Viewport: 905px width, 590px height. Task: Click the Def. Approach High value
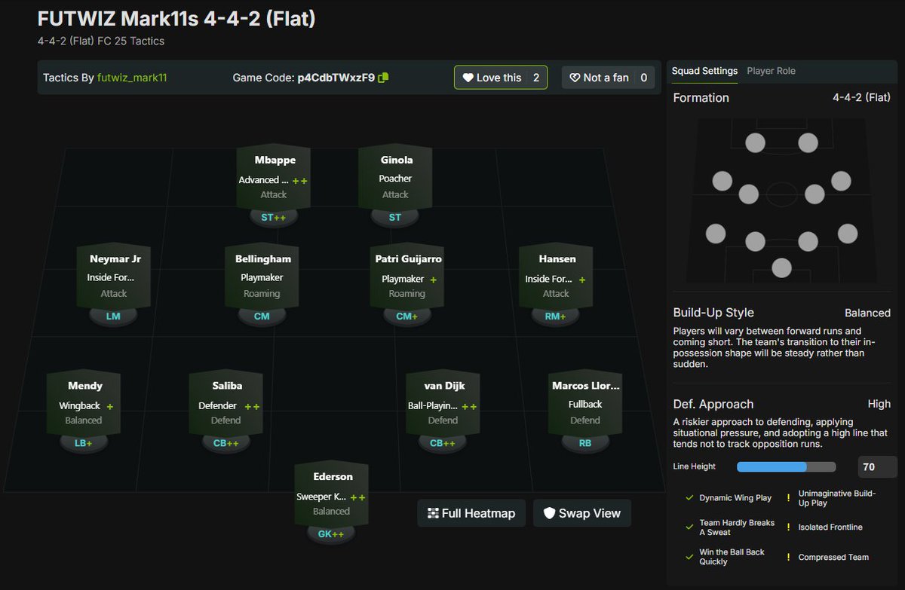tap(879, 404)
